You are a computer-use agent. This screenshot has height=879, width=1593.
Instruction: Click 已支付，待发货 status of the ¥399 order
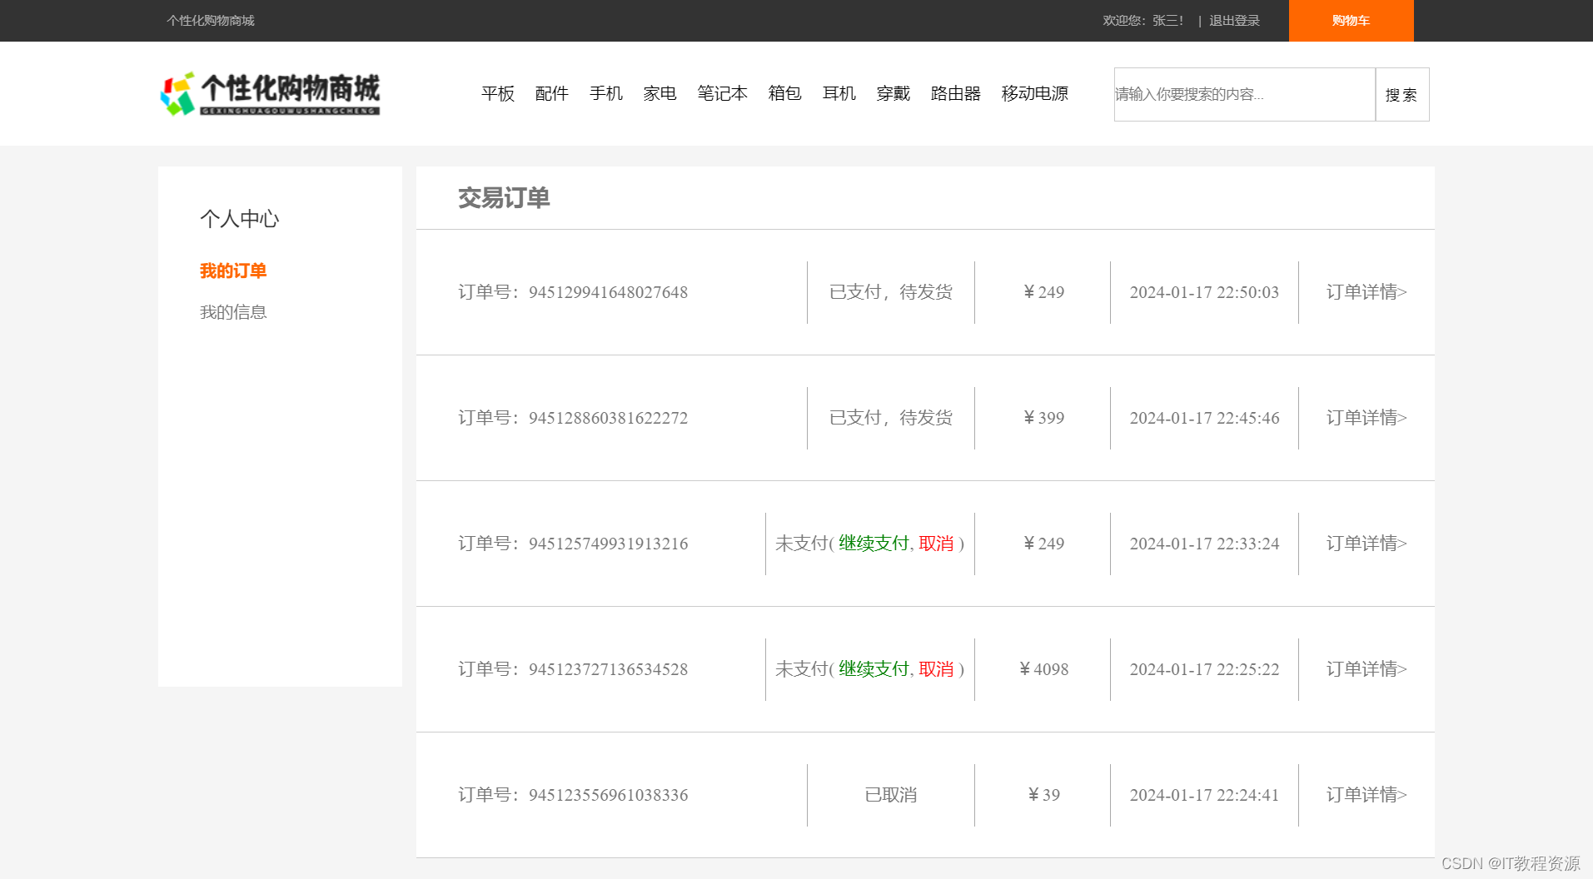coord(891,418)
